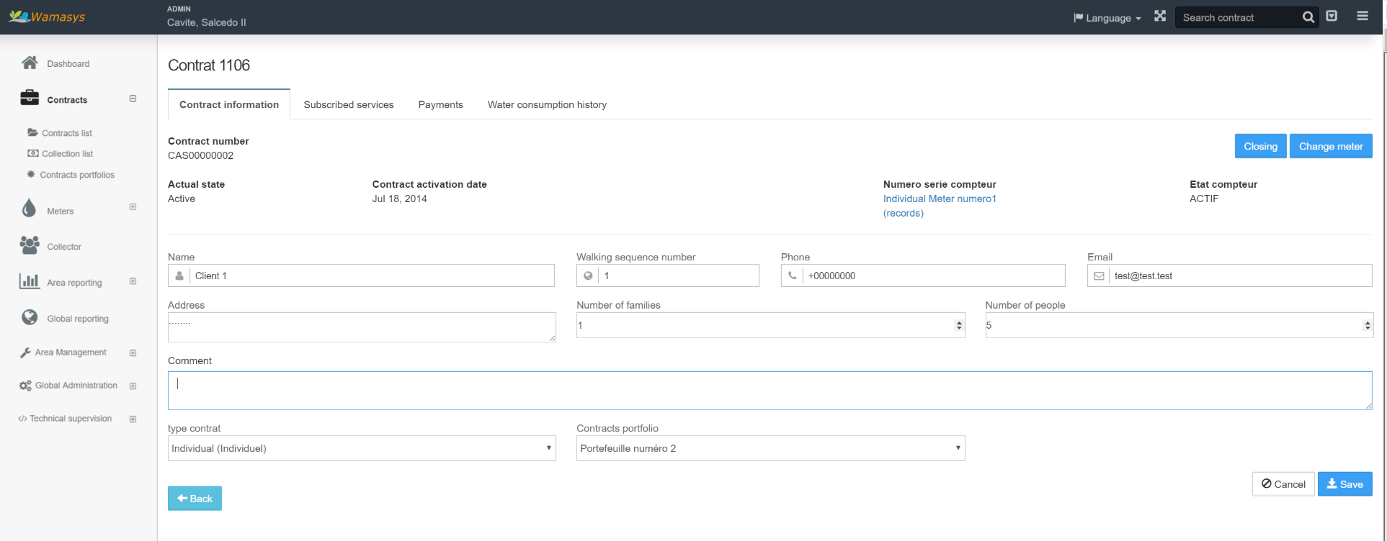Click the Number of families spinner arrows
This screenshot has height=541, width=1387.
point(959,325)
